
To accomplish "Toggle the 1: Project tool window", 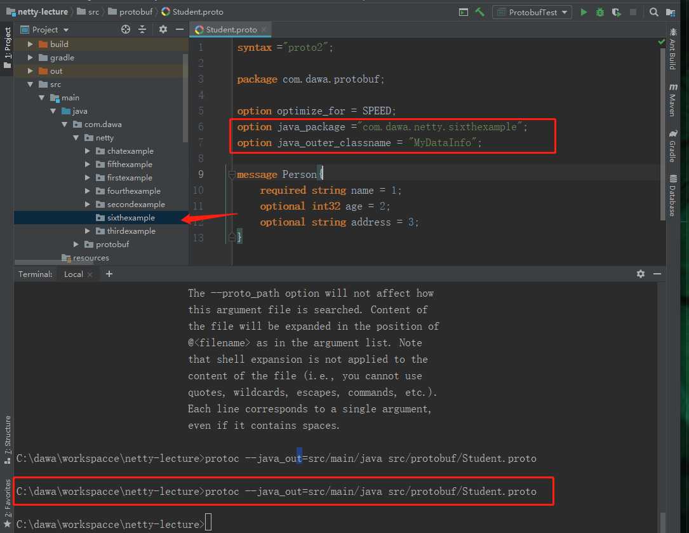I will [x=7, y=48].
